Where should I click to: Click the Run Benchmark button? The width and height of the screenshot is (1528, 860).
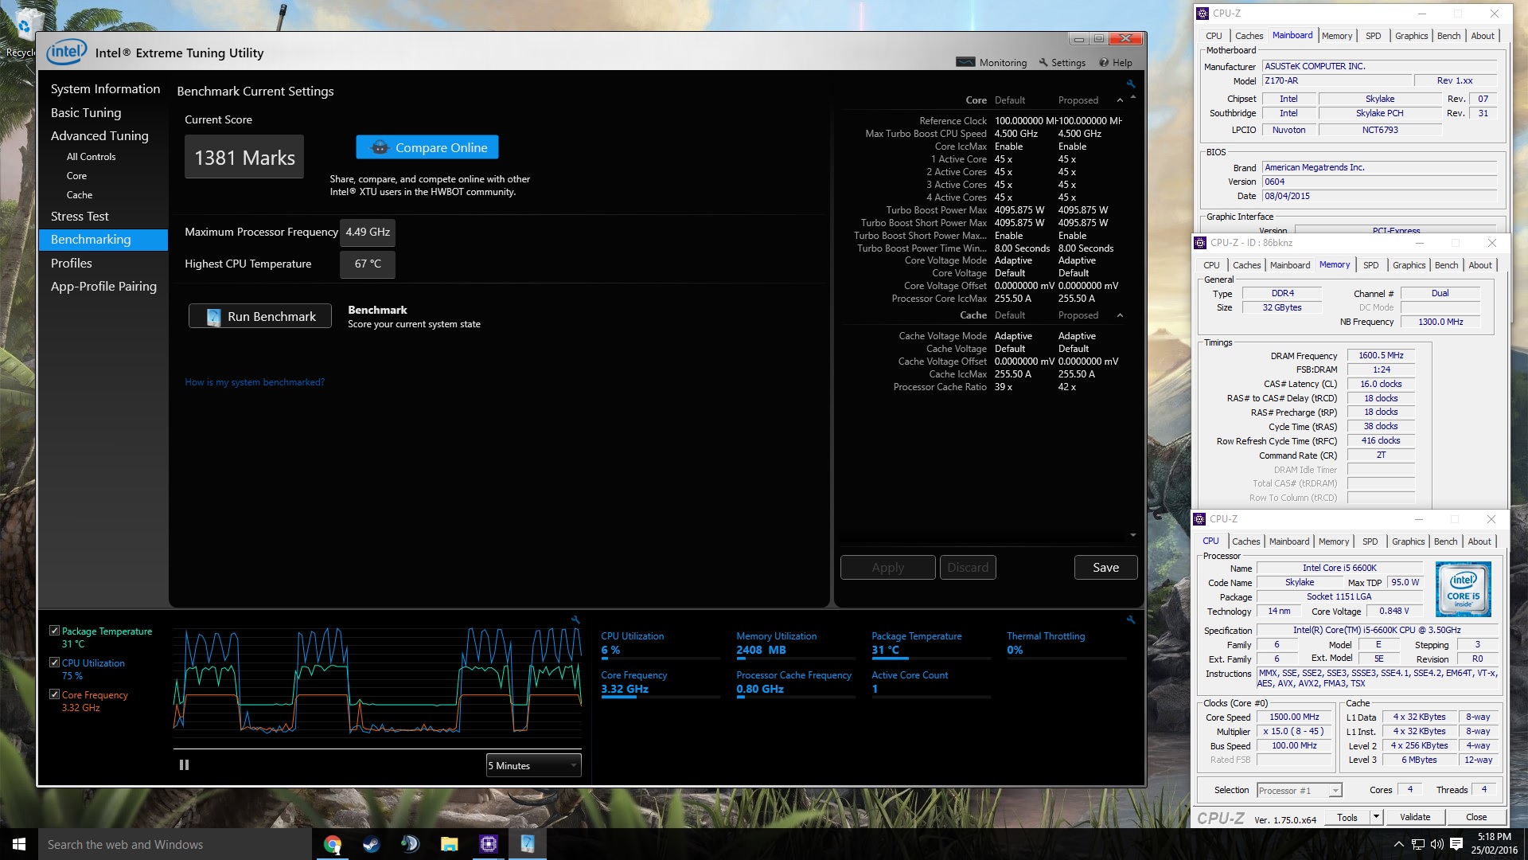[260, 316]
